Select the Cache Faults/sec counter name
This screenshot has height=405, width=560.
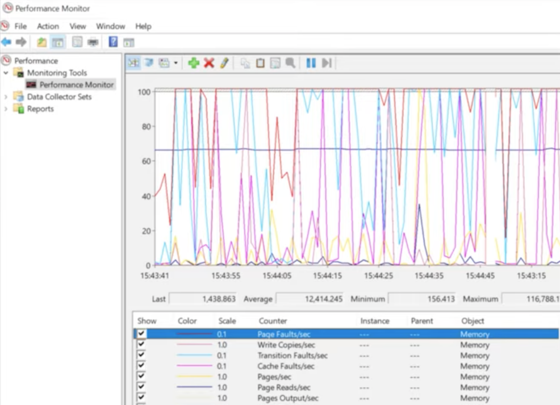click(286, 366)
